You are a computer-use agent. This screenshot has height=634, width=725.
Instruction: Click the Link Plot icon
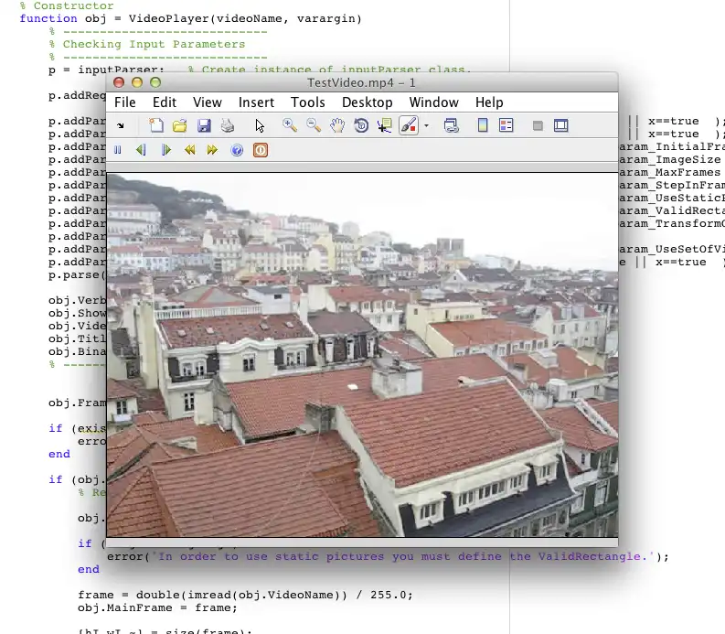452,125
